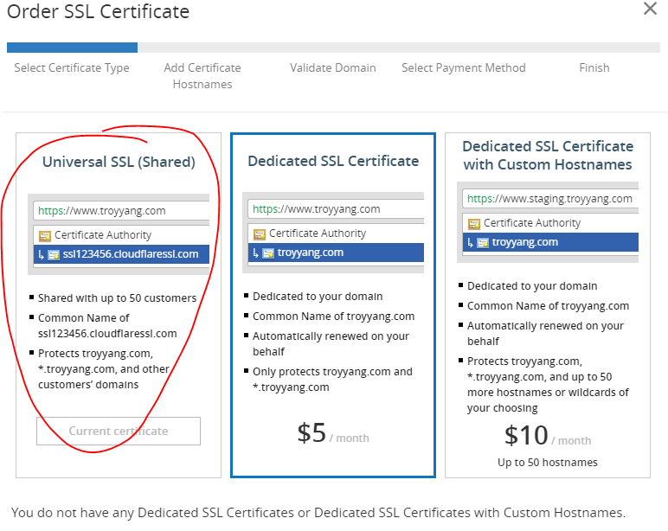Click Certificate Authority icon in Dedicated SSL card

click(x=259, y=234)
